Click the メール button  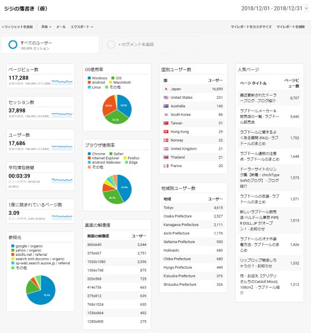coord(60,27)
